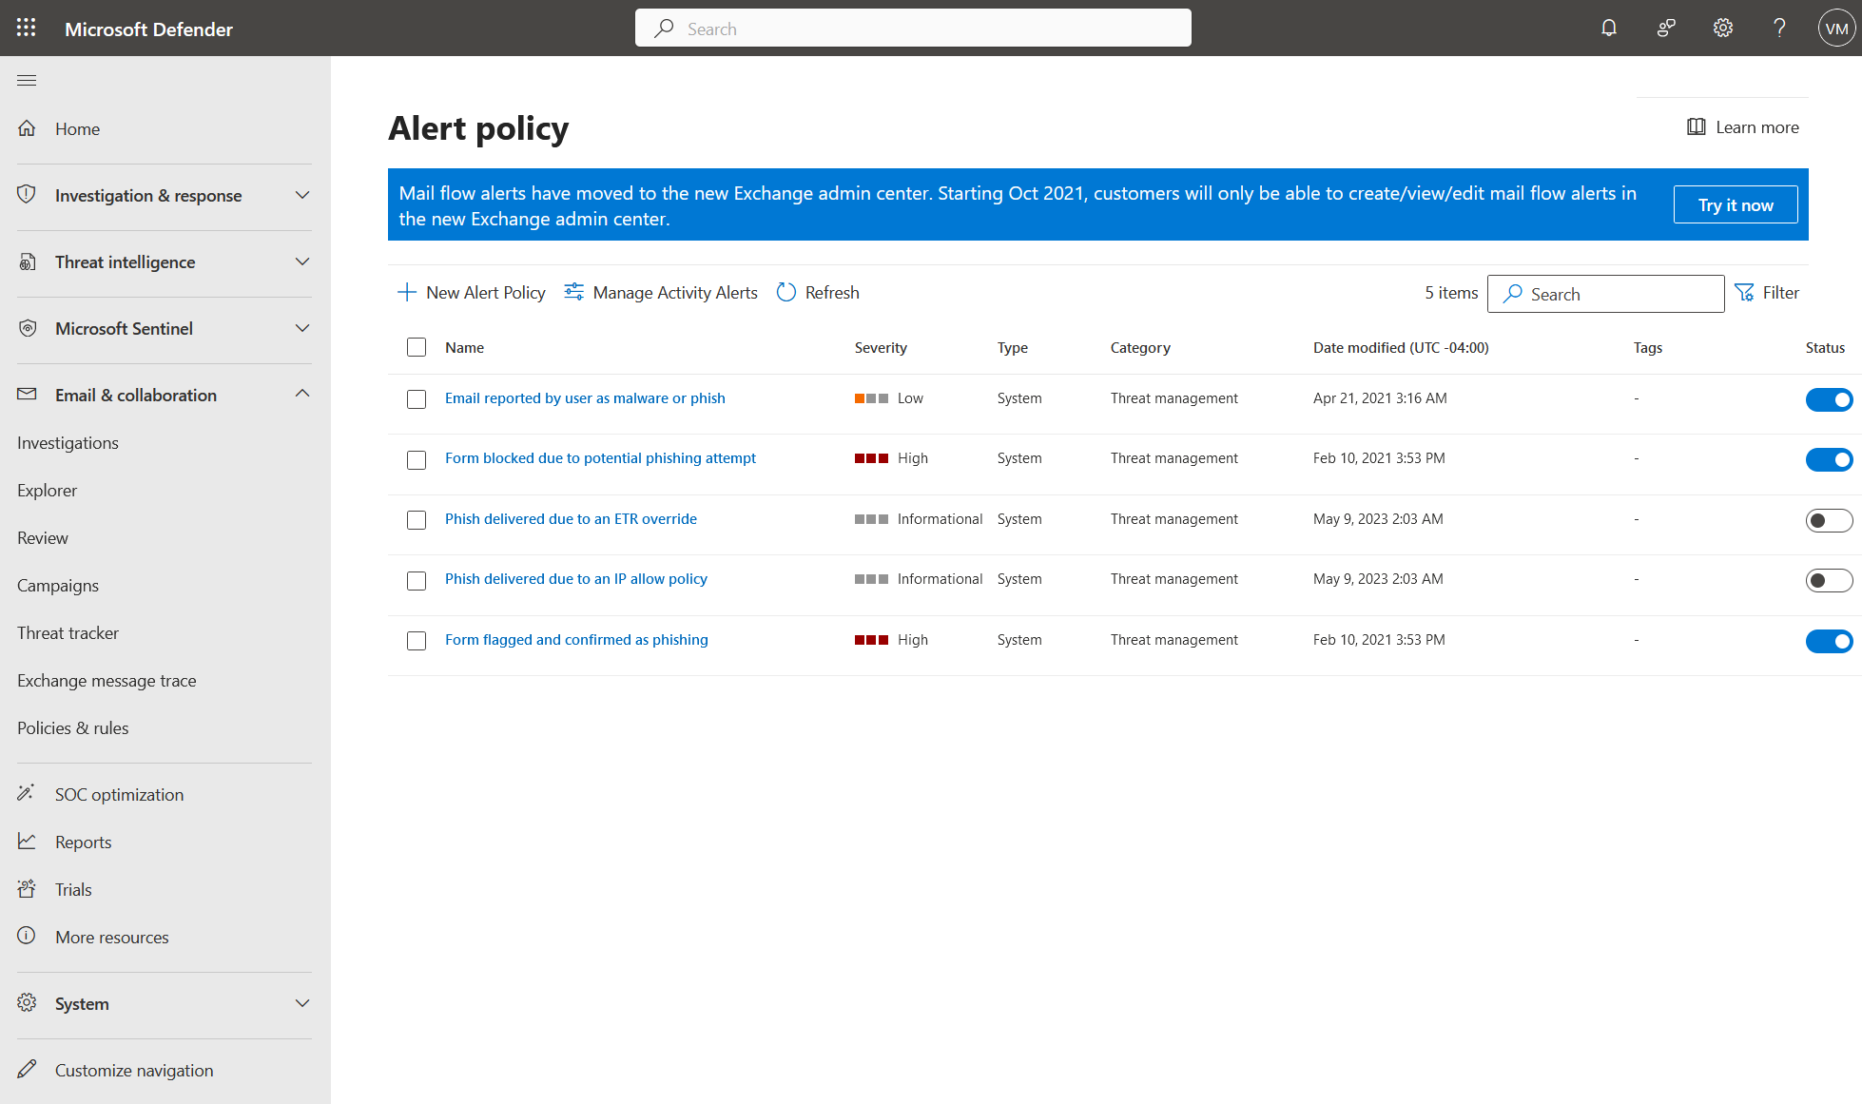Open the Defender settings gear
Viewport: 1862px width, 1104px height.
click(x=1722, y=28)
